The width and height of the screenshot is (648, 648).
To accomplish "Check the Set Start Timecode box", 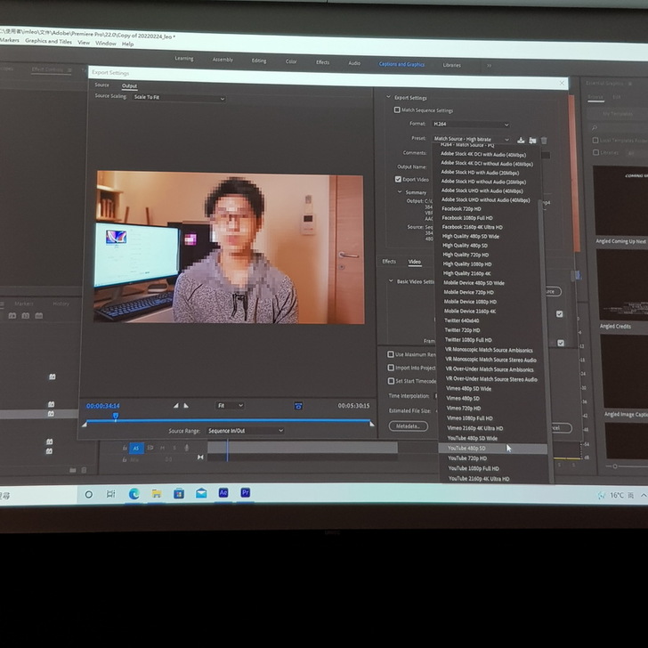I will tap(391, 381).
